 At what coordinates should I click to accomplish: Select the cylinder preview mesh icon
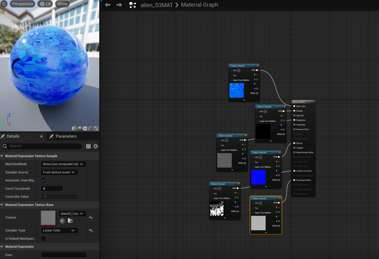pos(74,128)
